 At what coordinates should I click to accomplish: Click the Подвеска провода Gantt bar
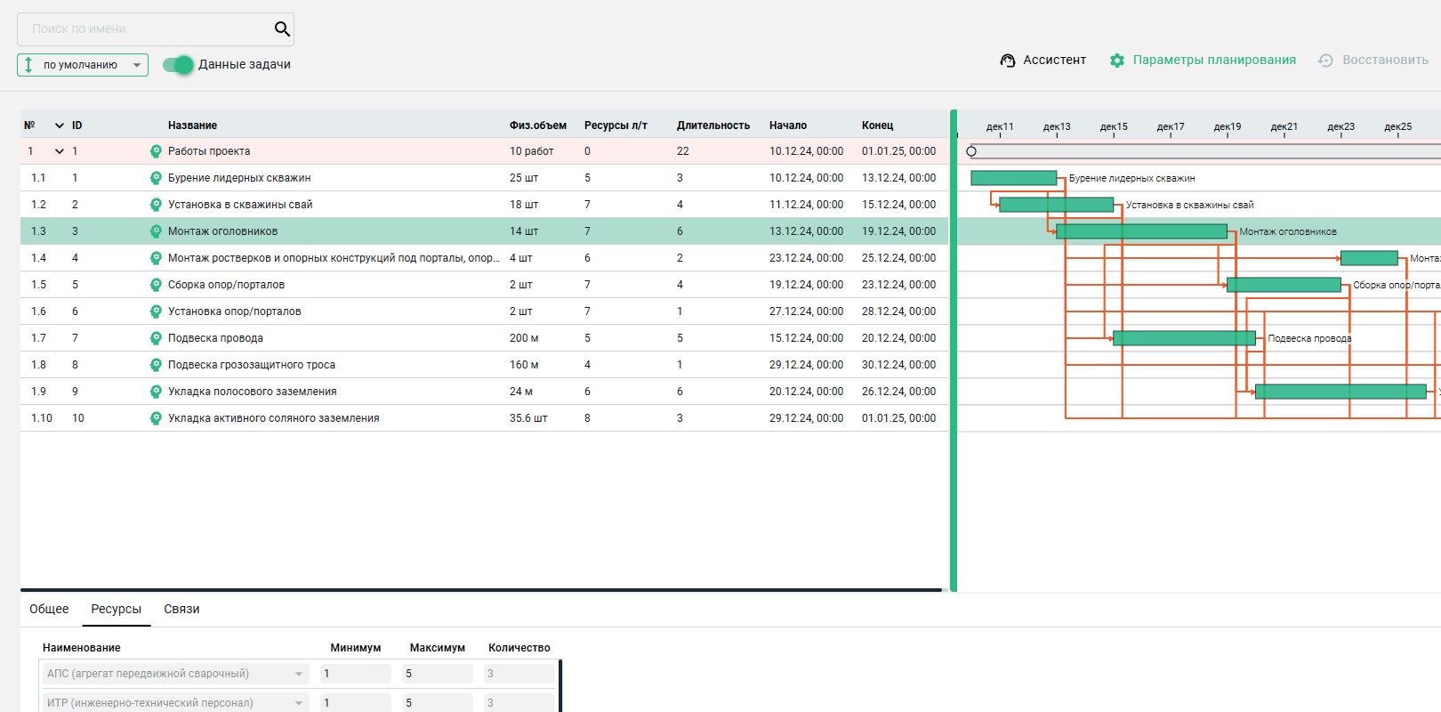[x=1185, y=338]
